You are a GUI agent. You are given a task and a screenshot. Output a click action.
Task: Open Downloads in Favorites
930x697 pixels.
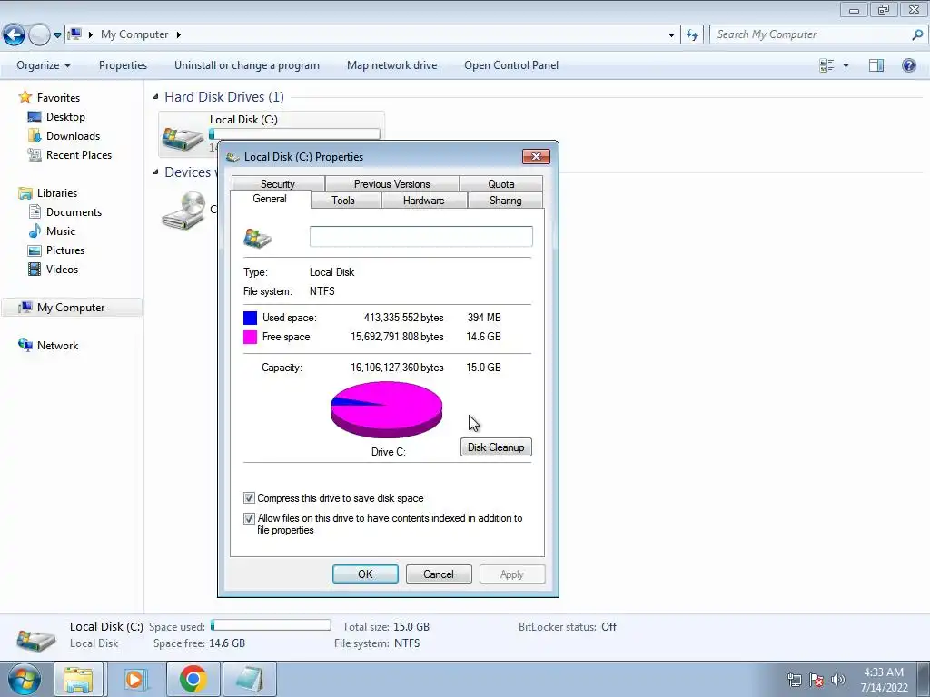73,136
